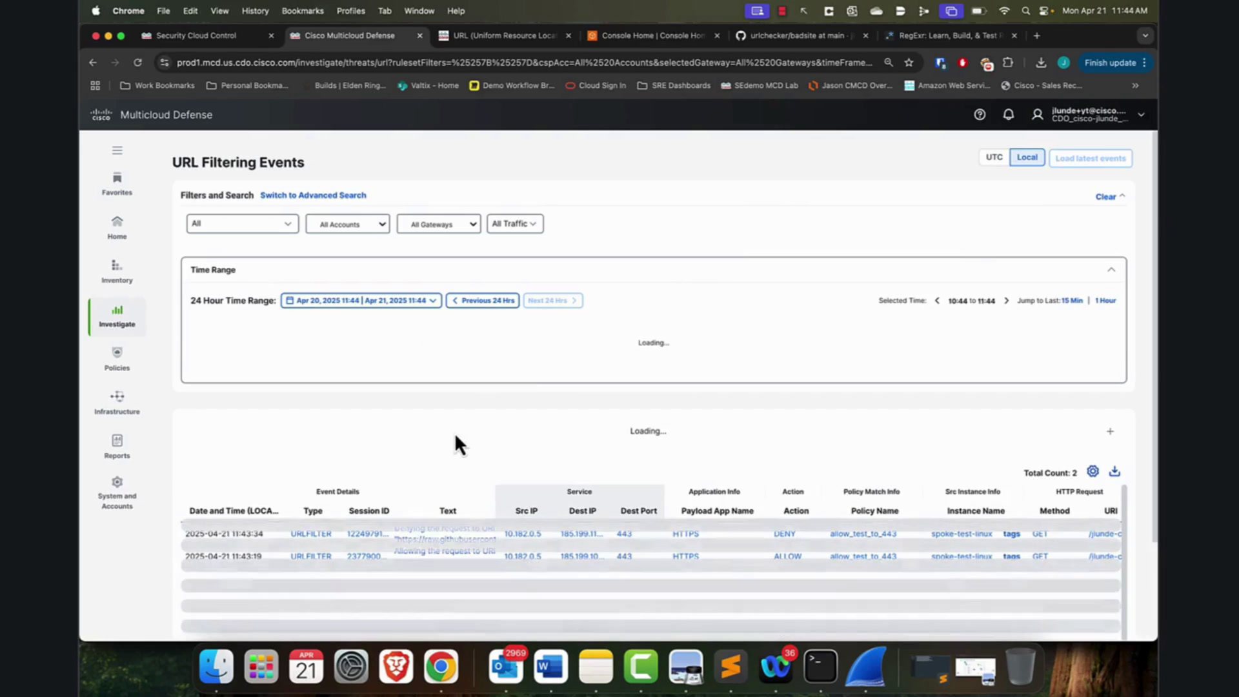Image resolution: width=1239 pixels, height=697 pixels.
Task: Go to Home in the sidebar
Action: 117,228
